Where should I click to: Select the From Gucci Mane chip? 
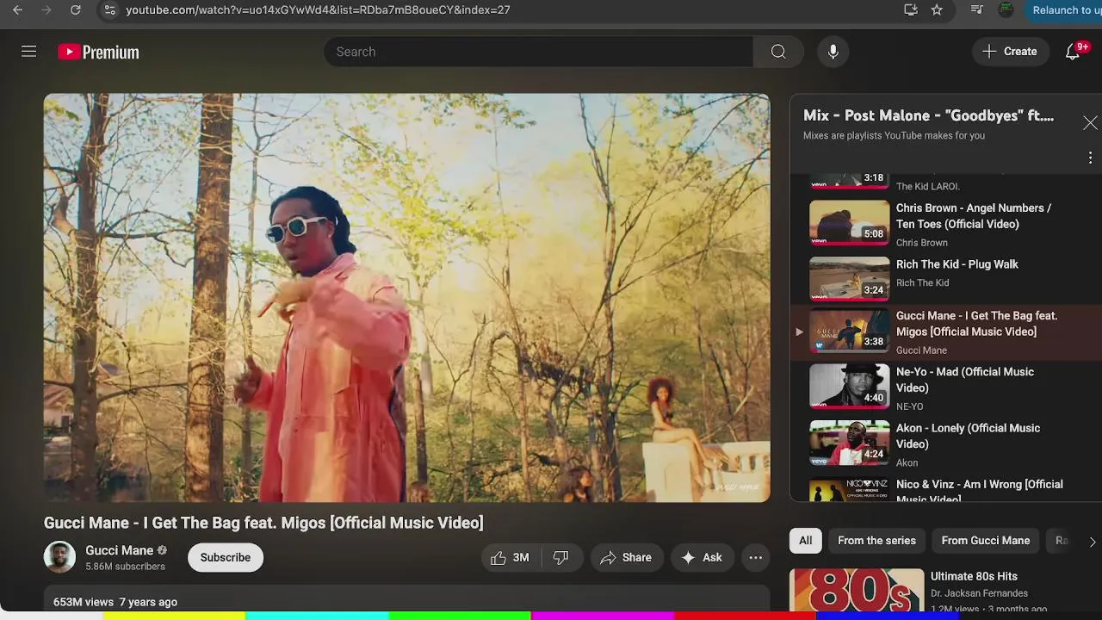point(985,541)
